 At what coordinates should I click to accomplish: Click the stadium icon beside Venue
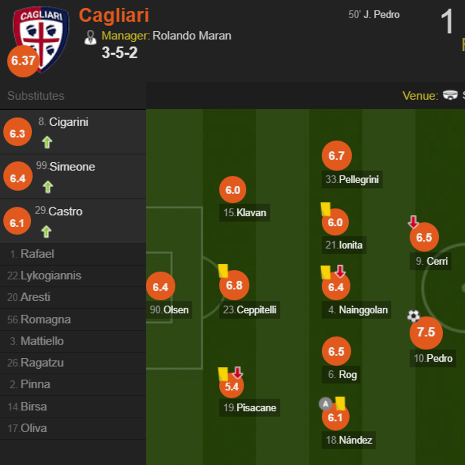(x=450, y=95)
